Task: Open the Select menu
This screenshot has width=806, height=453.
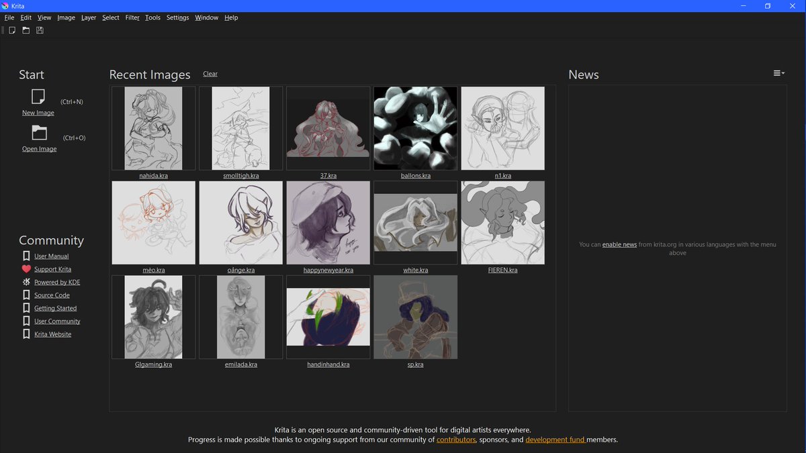Action: tap(111, 17)
